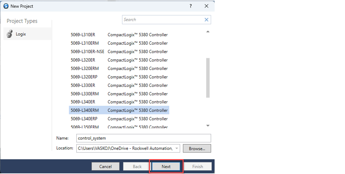Select controller 5069-L320ER
The width and height of the screenshot is (345, 174).
pyautogui.click(x=119, y=60)
